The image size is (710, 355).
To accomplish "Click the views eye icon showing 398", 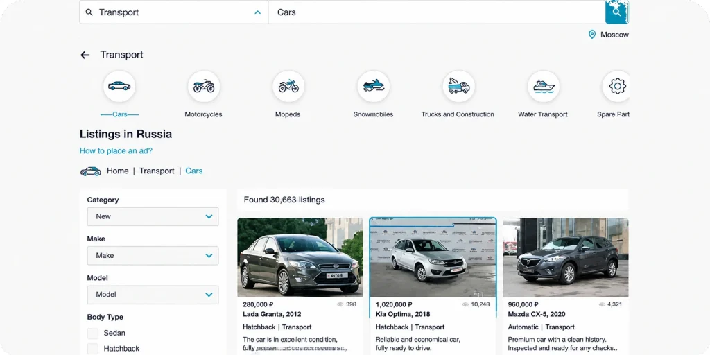I will pyautogui.click(x=340, y=305).
